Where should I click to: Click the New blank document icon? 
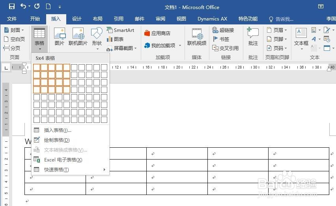point(49,6)
